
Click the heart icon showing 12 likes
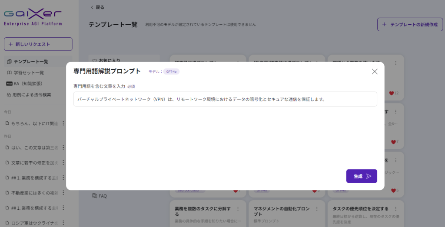392,93
